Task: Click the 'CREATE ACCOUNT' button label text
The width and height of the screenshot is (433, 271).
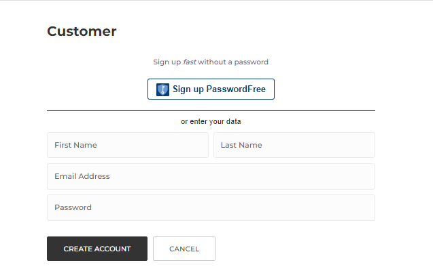Action: 97,249
